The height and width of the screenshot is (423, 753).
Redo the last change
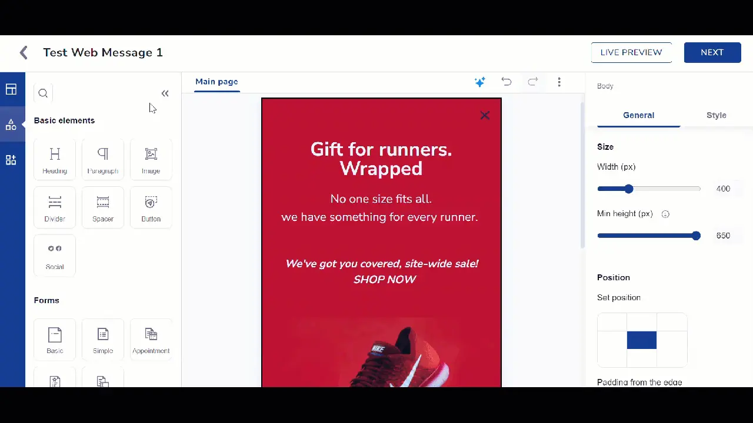[x=533, y=82]
